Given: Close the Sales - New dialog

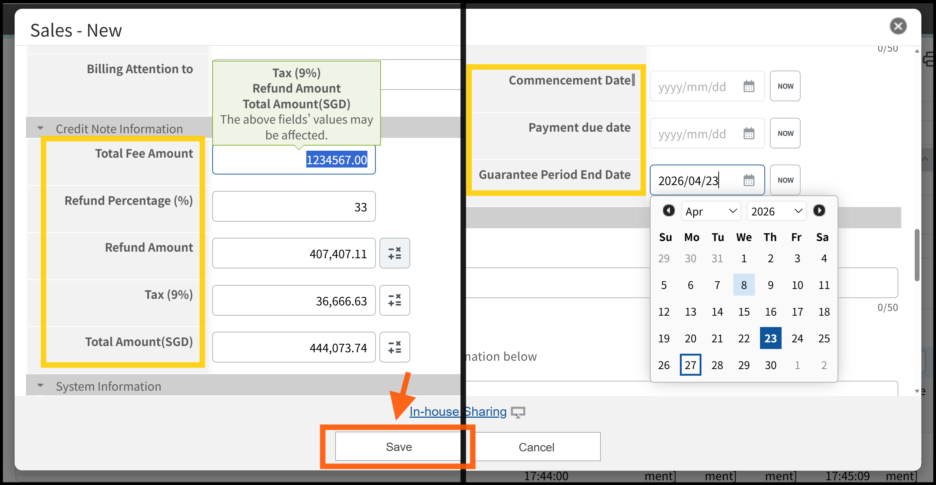Looking at the screenshot, I should 898,26.
